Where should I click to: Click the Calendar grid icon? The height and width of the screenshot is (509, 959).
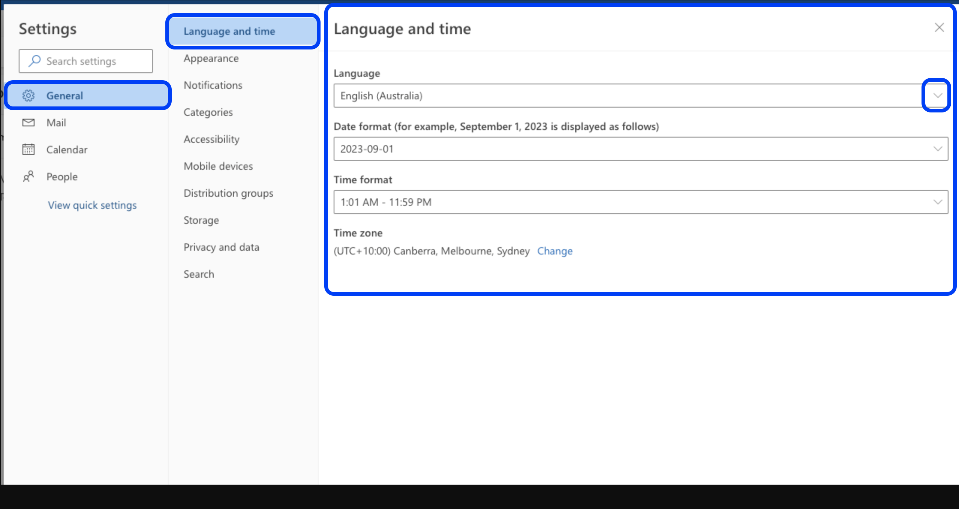point(28,150)
